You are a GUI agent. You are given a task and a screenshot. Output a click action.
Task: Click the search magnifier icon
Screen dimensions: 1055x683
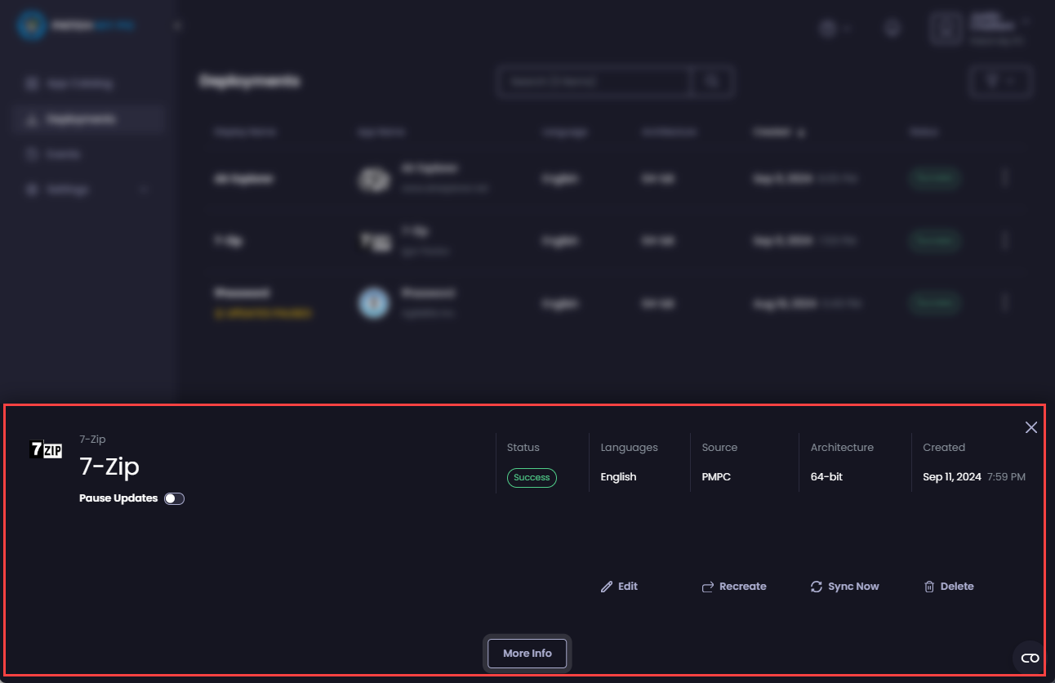[710, 81]
